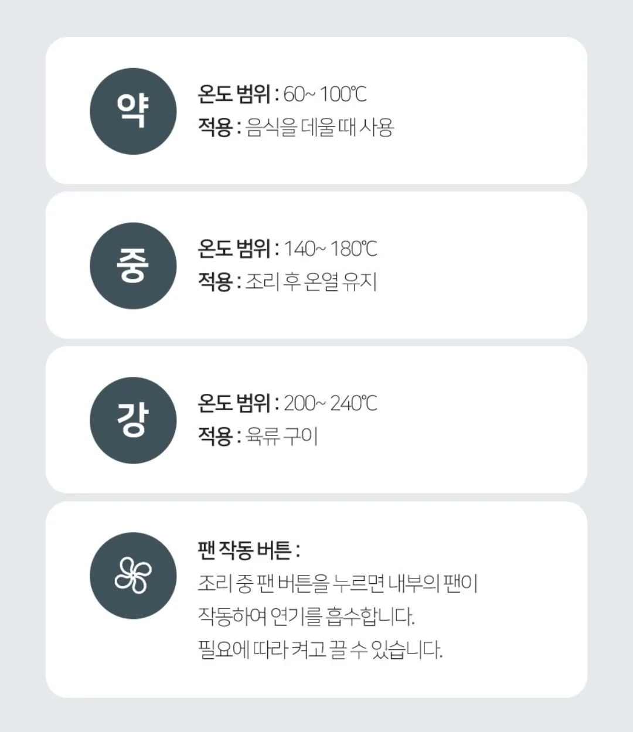This screenshot has width=633, height=732.
Task: Click the 팬 작동 버튼 heading
Action: click(249, 550)
